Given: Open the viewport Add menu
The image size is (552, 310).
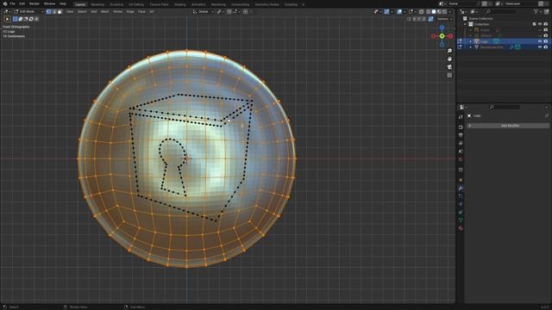Looking at the screenshot, I should (x=94, y=11).
